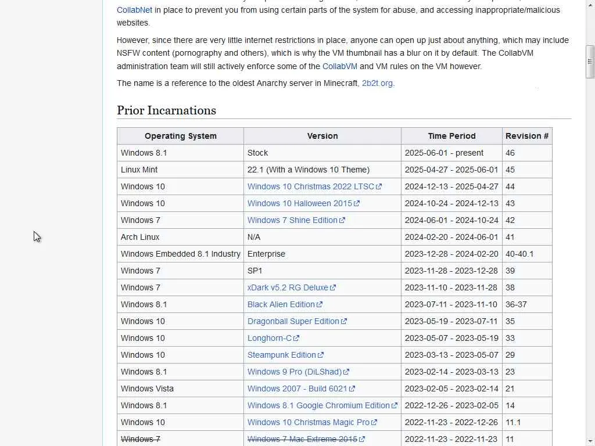The width and height of the screenshot is (595, 446).
Task: Click Windows Embedded 8.1 Industry cell
Action: (x=181, y=254)
